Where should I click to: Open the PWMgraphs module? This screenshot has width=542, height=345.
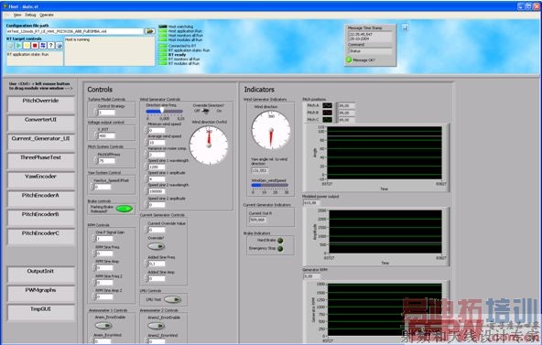[x=41, y=294]
